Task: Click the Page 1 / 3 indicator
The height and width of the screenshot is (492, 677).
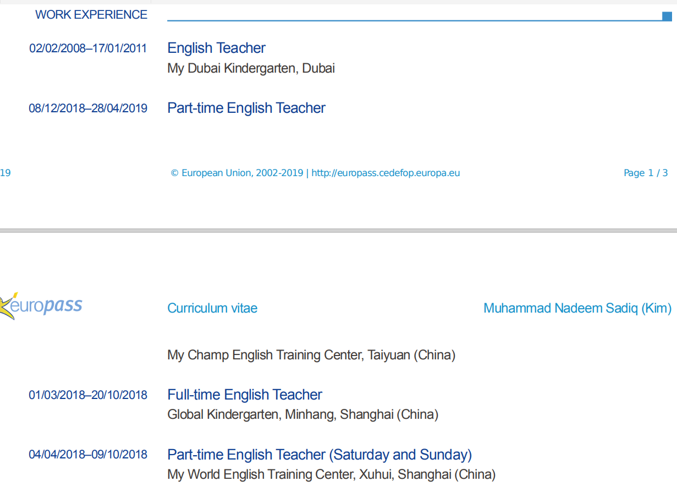Action: [646, 173]
